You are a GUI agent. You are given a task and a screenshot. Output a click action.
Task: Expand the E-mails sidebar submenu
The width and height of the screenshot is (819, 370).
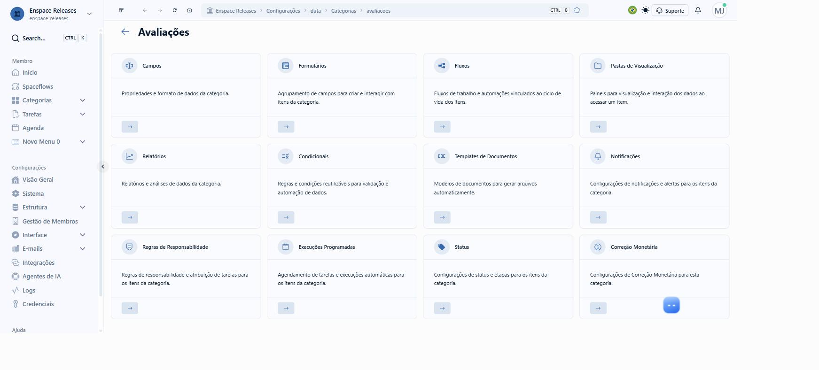[83, 249]
